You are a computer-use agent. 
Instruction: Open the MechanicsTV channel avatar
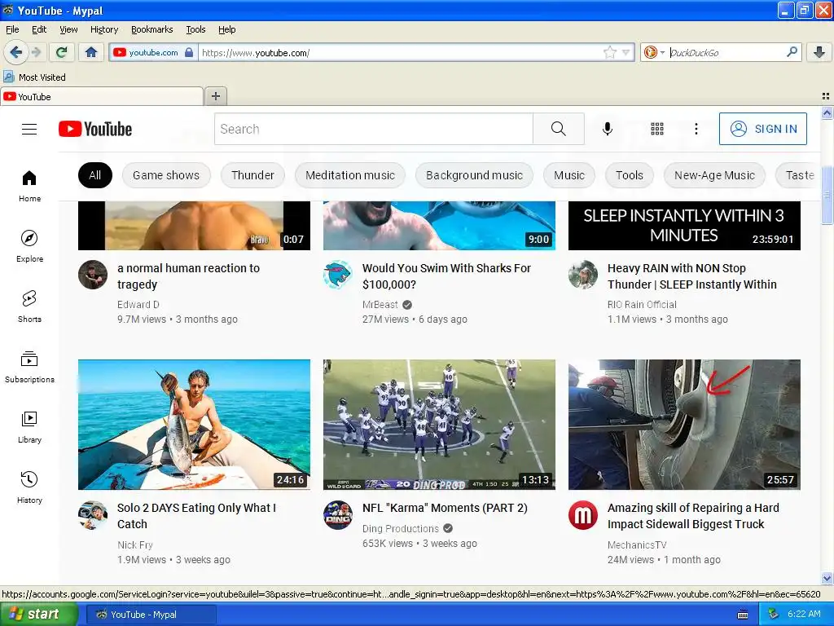point(583,515)
